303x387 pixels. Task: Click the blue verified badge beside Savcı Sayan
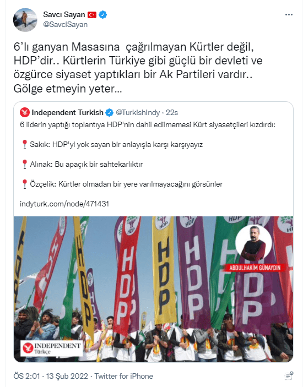click(x=102, y=15)
